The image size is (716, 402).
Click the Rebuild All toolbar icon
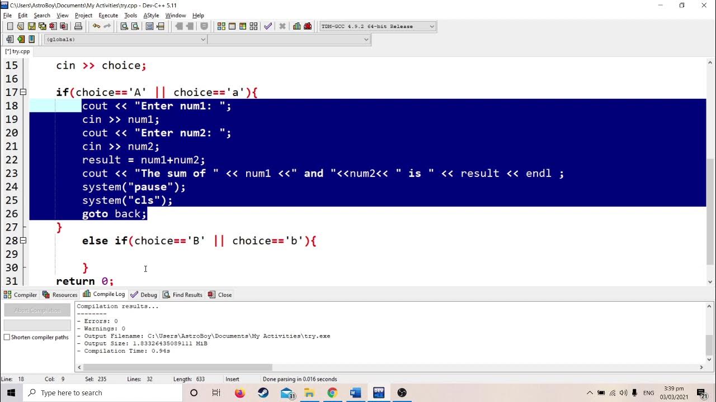click(x=253, y=26)
